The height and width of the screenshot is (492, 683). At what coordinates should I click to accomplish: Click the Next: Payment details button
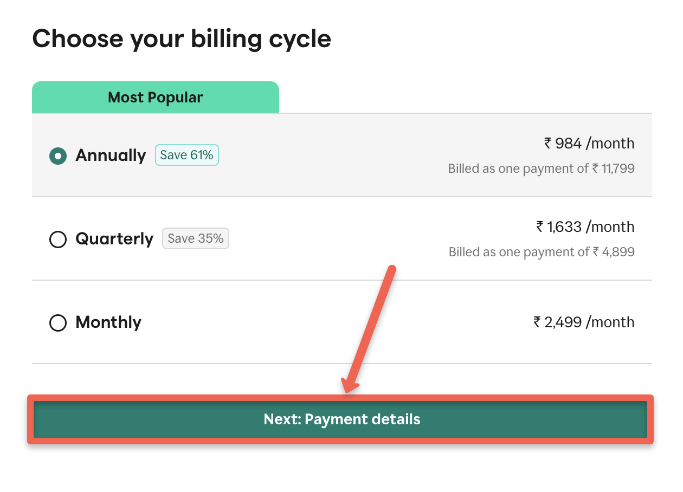(341, 419)
